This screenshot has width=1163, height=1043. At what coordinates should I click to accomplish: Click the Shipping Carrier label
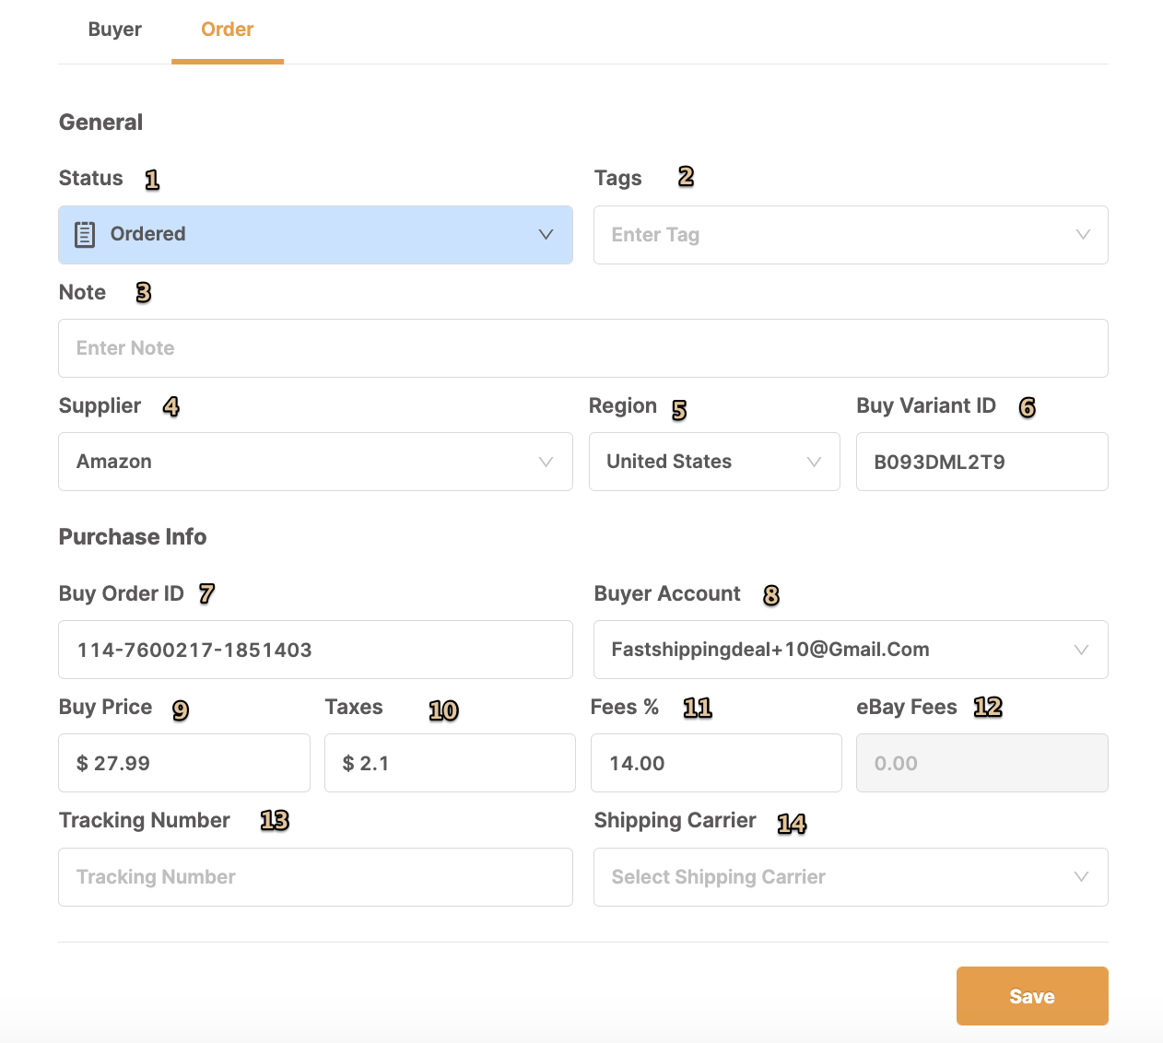(675, 820)
